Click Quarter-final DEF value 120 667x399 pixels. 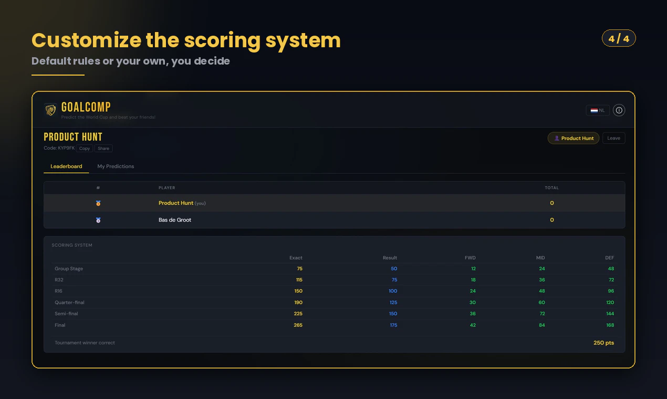click(x=610, y=302)
